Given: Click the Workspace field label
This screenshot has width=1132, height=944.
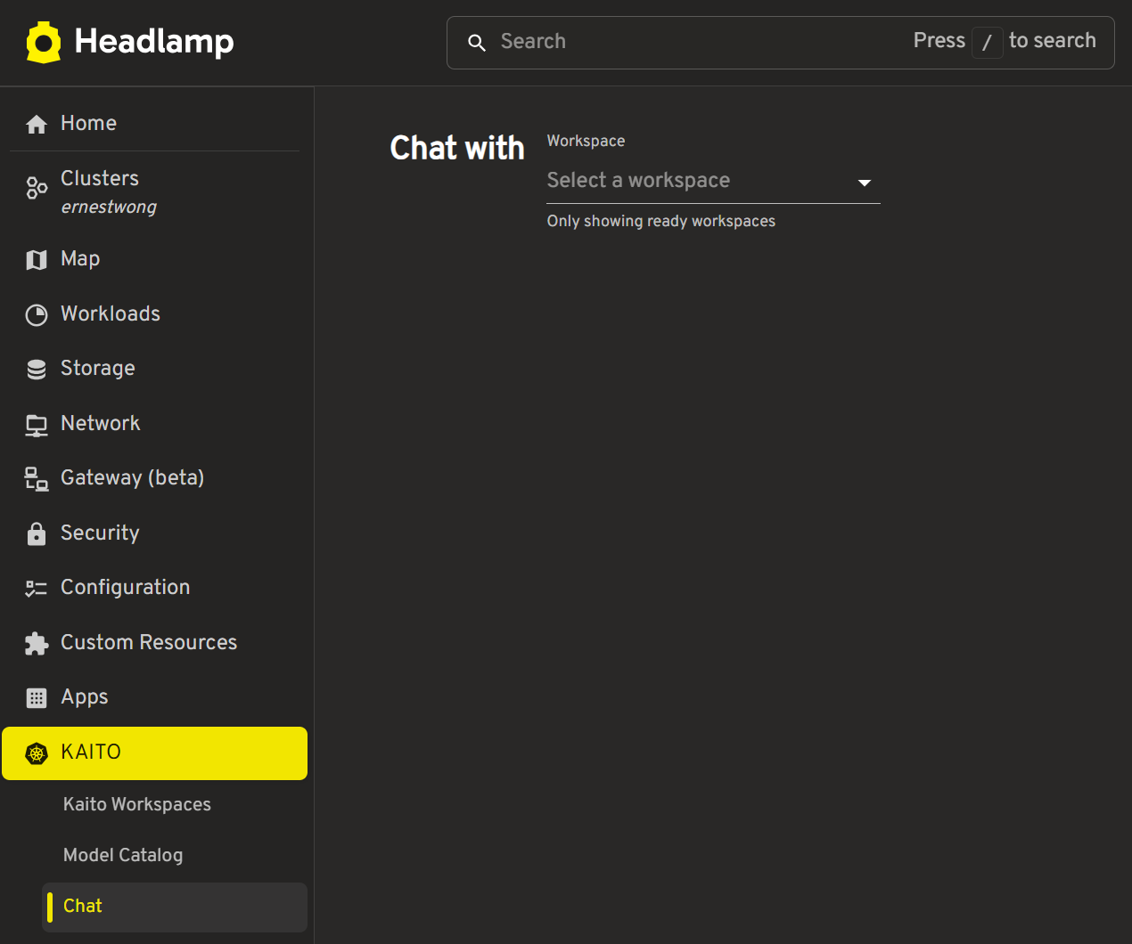Looking at the screenshot, I should 586,141.
